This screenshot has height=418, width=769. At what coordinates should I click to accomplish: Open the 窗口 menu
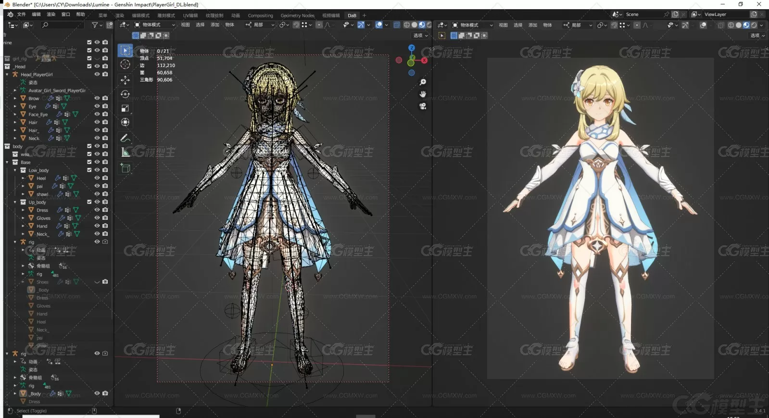click(x=66, y=14)
